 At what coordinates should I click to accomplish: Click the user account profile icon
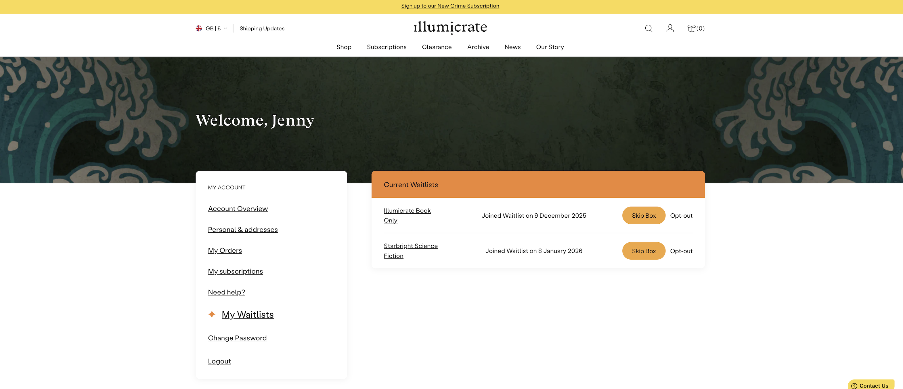tap(670, 28)
